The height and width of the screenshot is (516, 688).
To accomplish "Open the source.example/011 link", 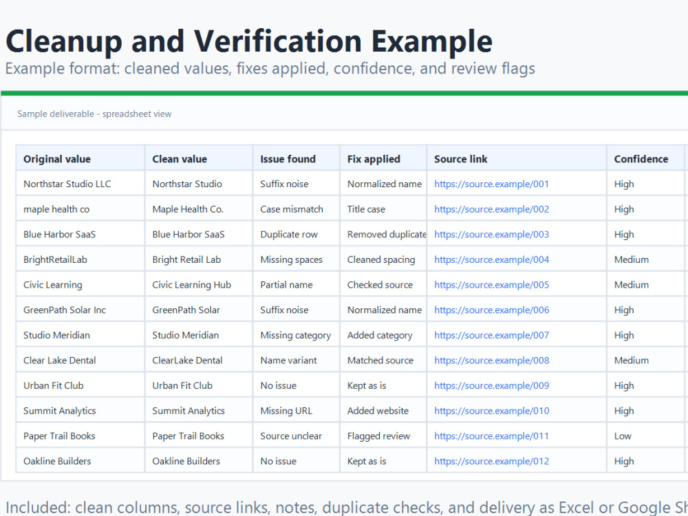I will point(491,436).
